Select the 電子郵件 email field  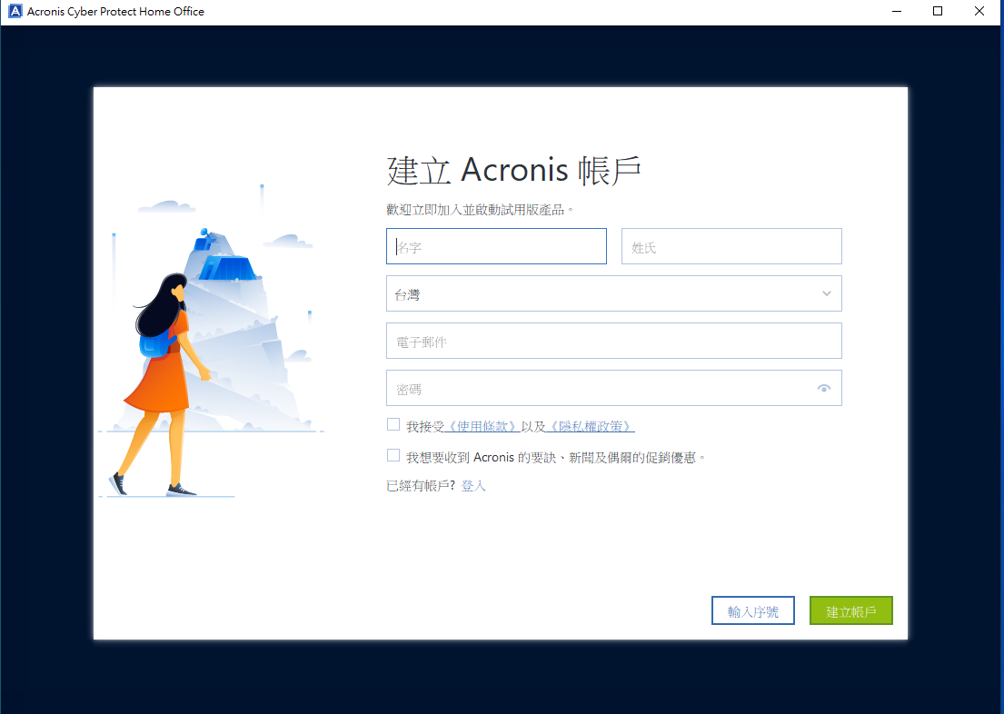click(x=613, y=342)
